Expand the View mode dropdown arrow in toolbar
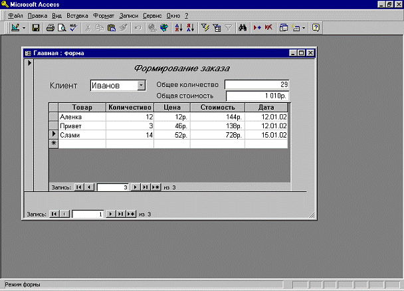 [x=24, y=28]
